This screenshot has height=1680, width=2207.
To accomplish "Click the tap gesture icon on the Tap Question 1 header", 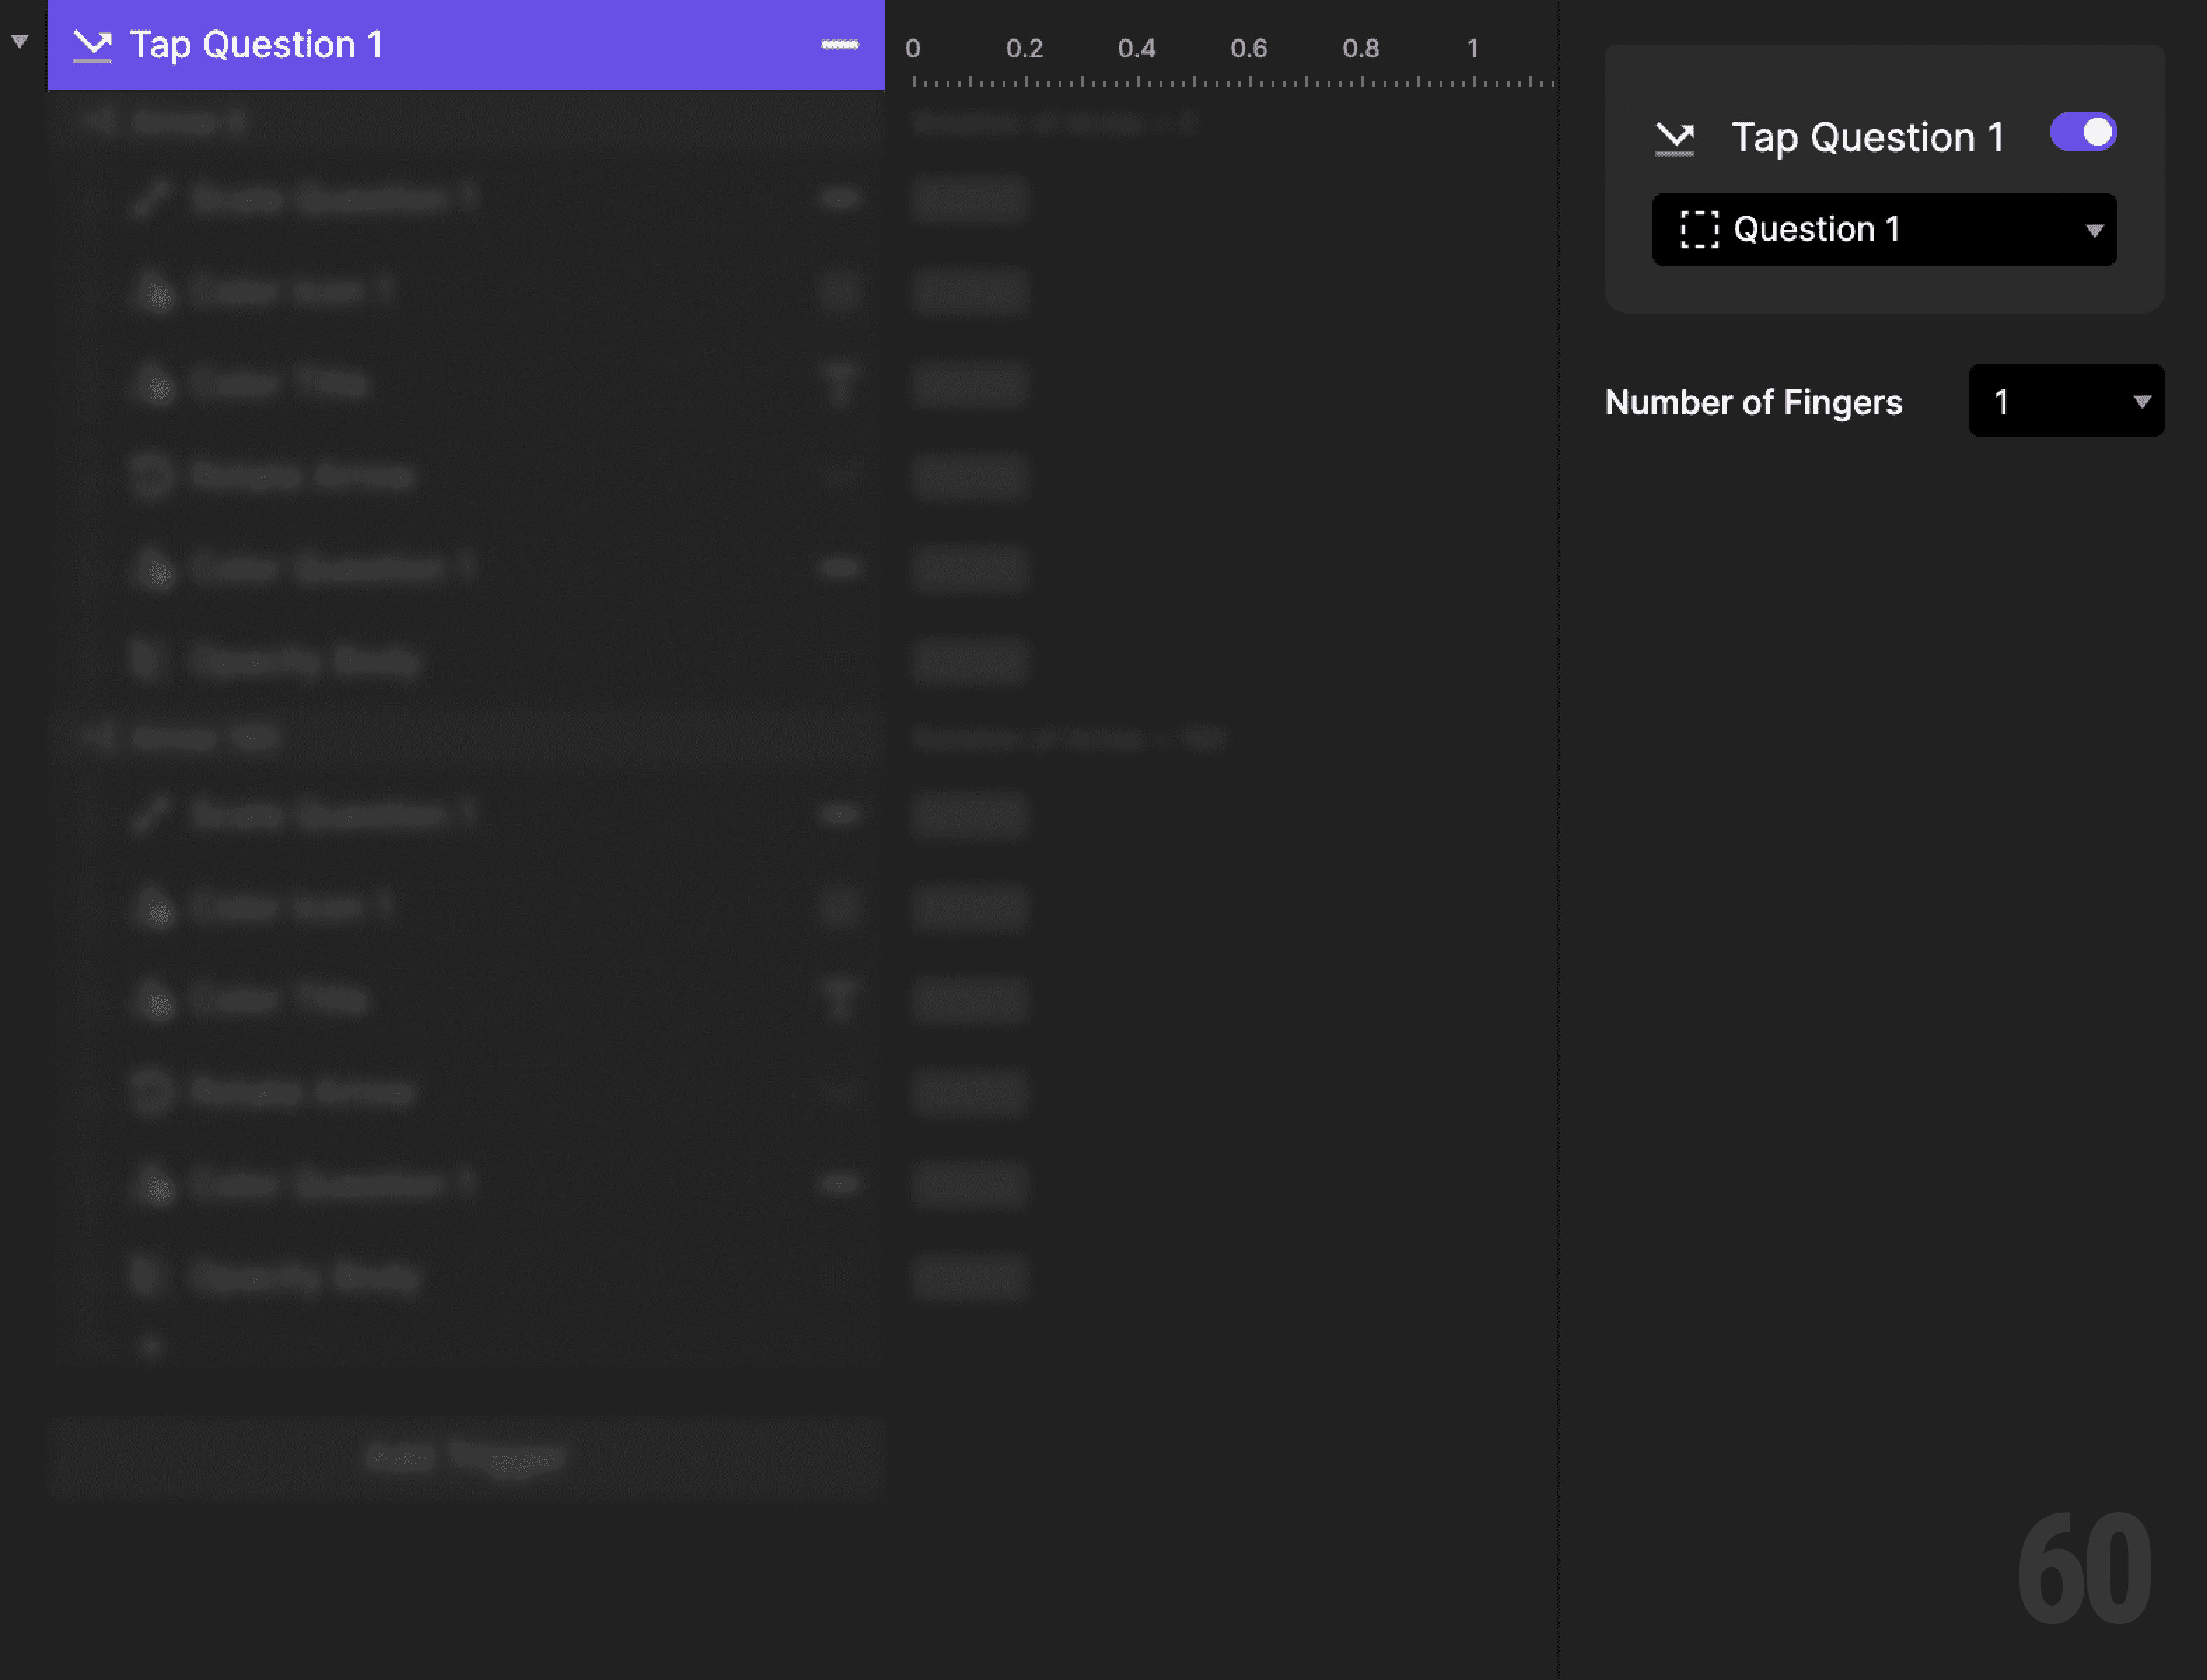I will click(x=93, y=44).
